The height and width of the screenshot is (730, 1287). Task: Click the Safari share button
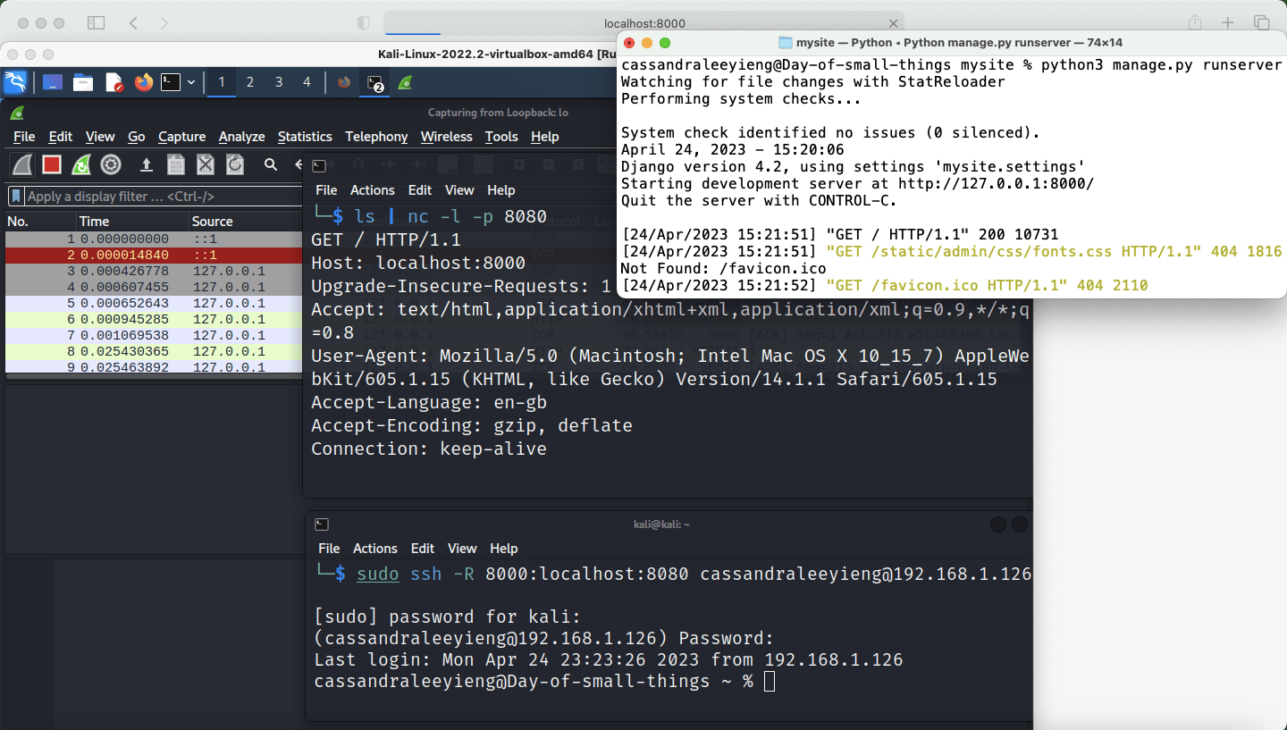[1195, 23]
